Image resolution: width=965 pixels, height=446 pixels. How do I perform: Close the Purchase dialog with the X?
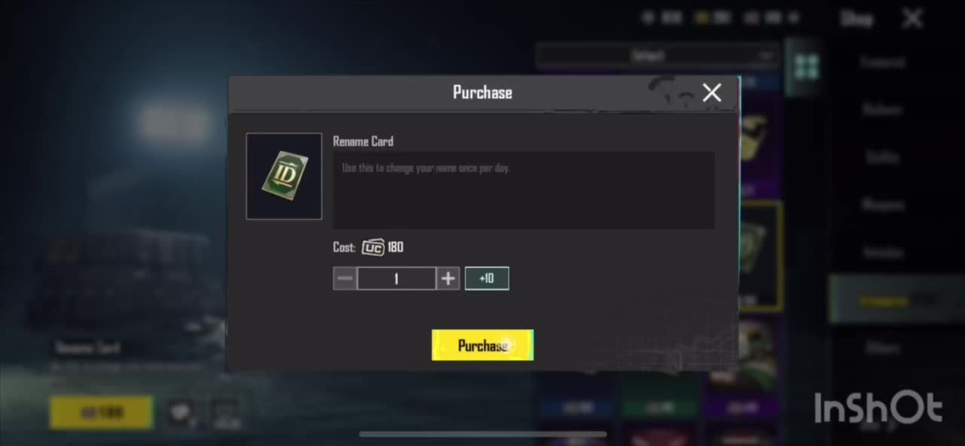[712, 93]
